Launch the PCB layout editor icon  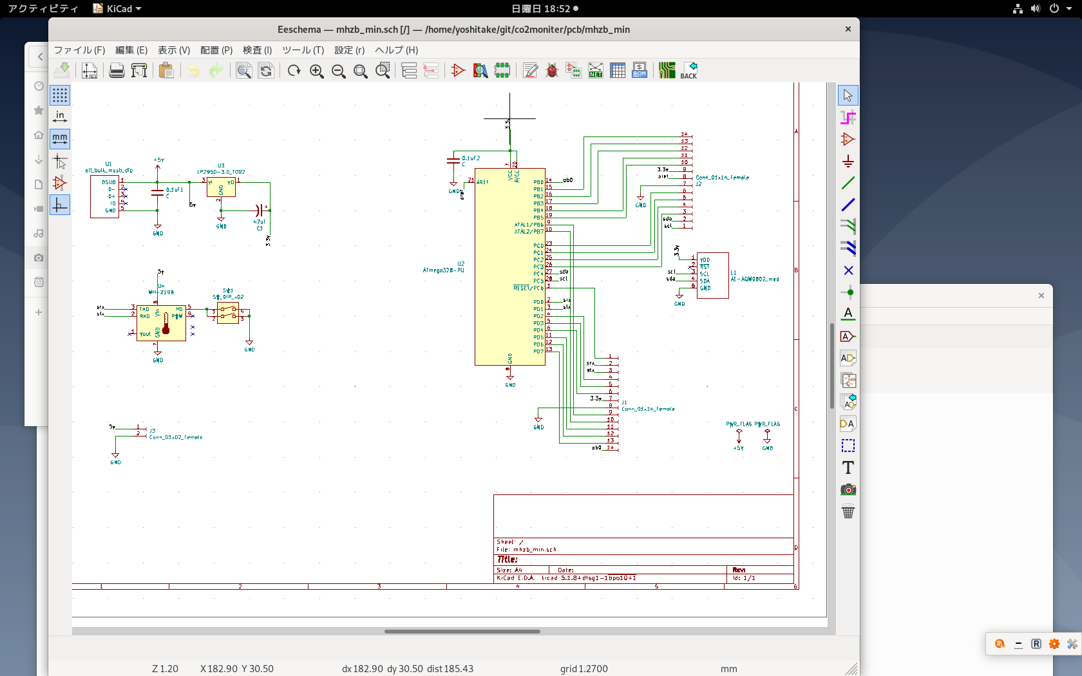pyautogui.click(x=667, y=71)
